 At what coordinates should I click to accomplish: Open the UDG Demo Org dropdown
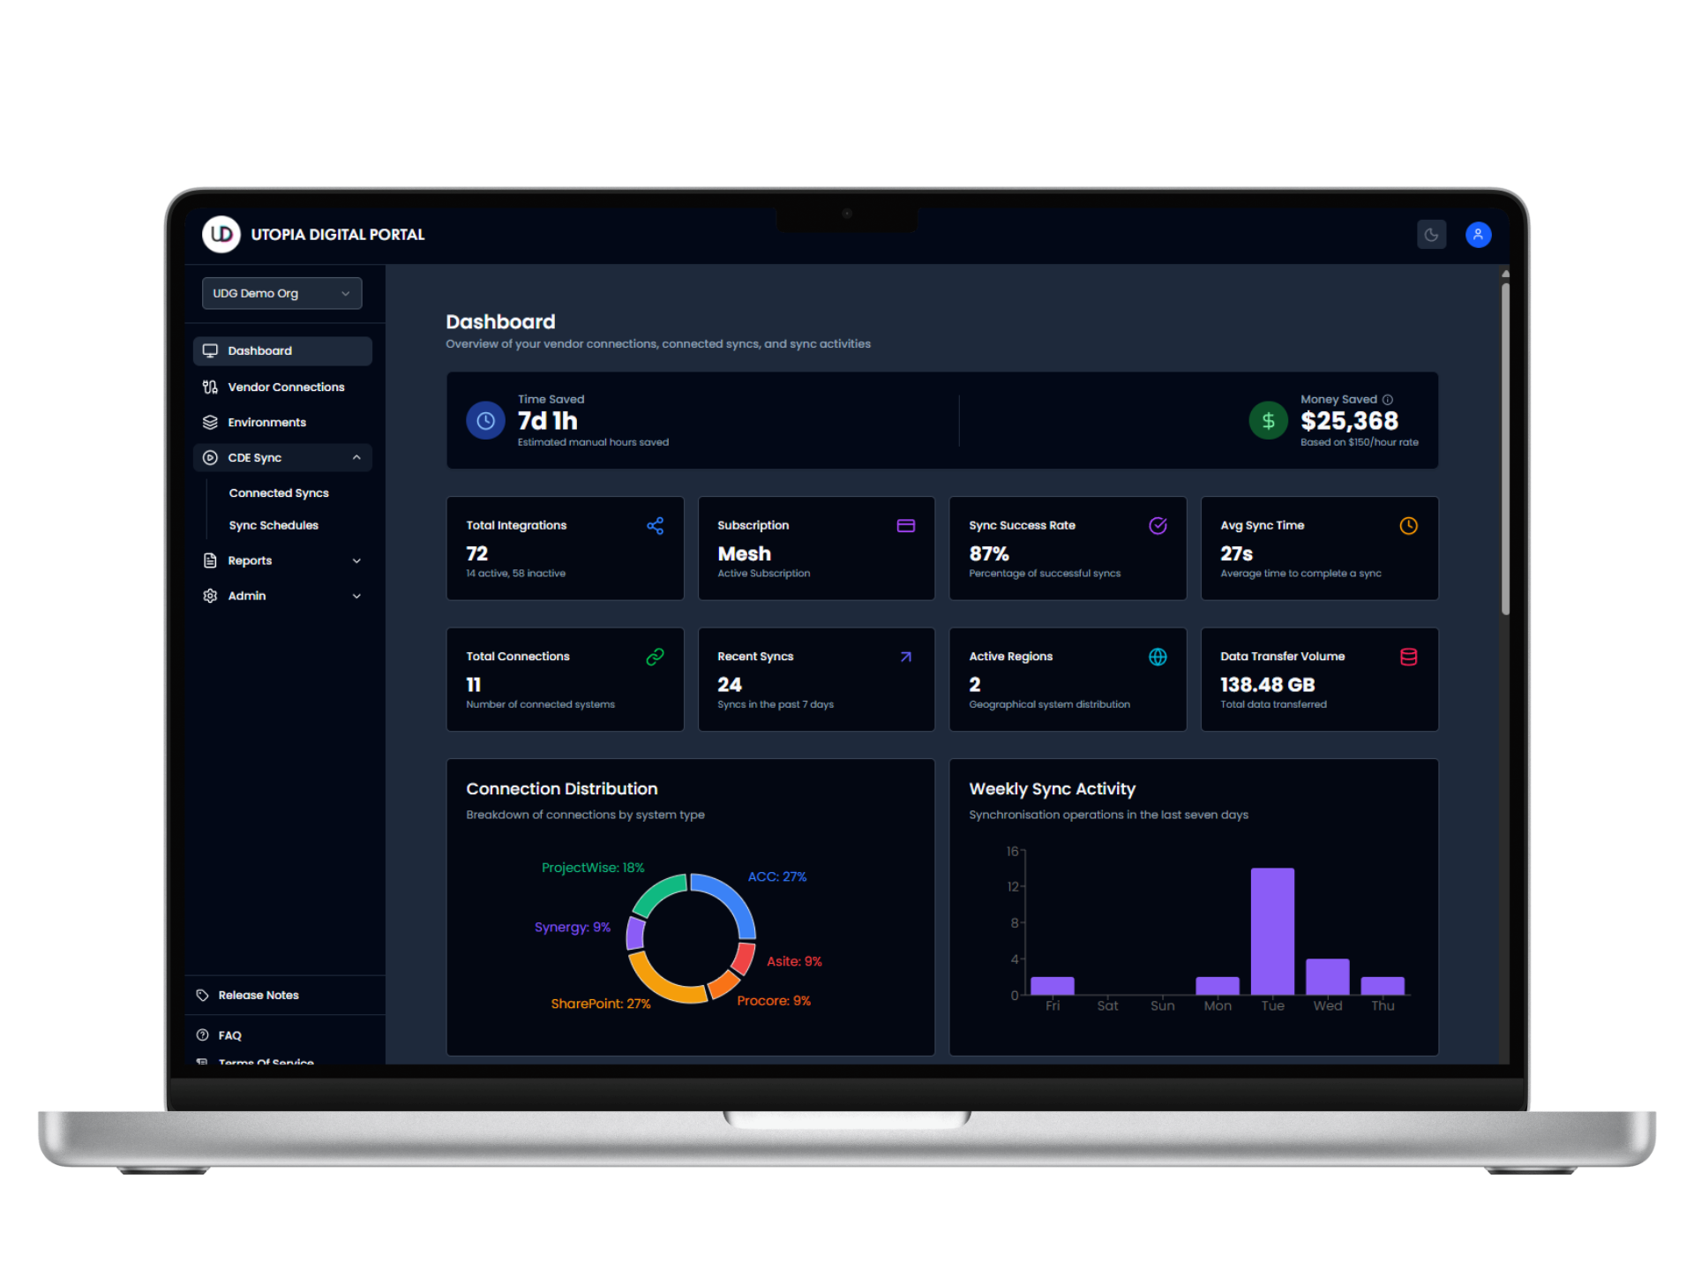coord(281,293)
